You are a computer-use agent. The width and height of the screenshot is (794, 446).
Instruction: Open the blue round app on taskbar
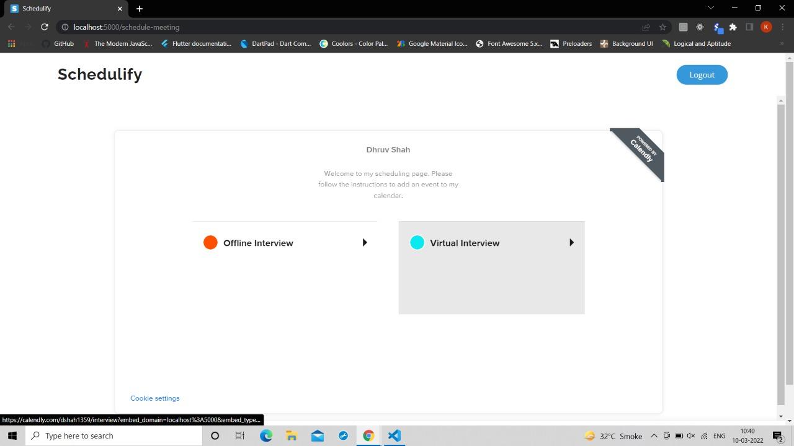(343, 435)
